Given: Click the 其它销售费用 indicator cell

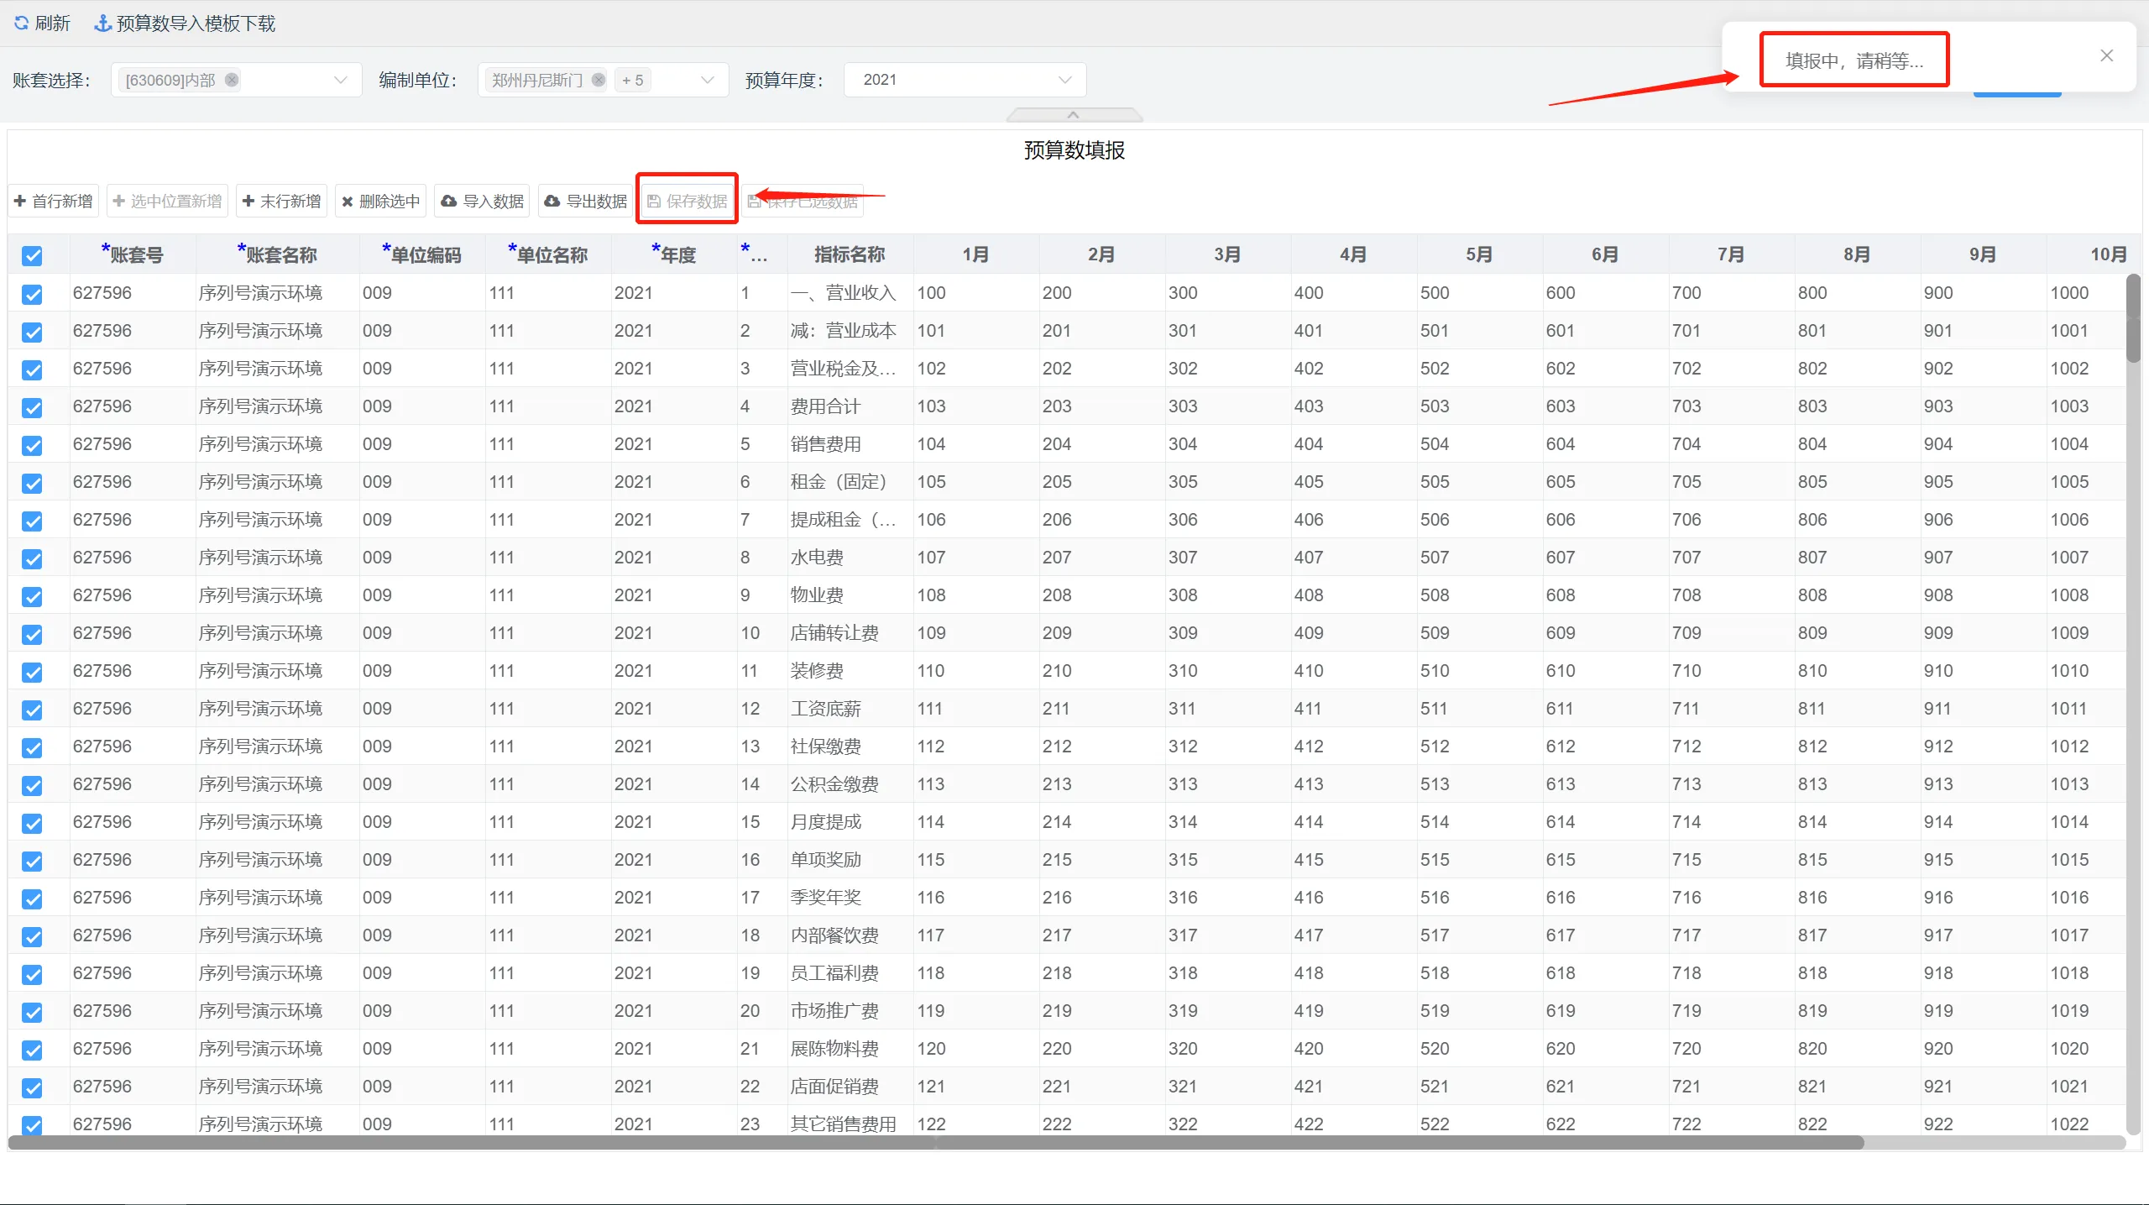Looking at the screenshot, I should (x=850, y=1124).
